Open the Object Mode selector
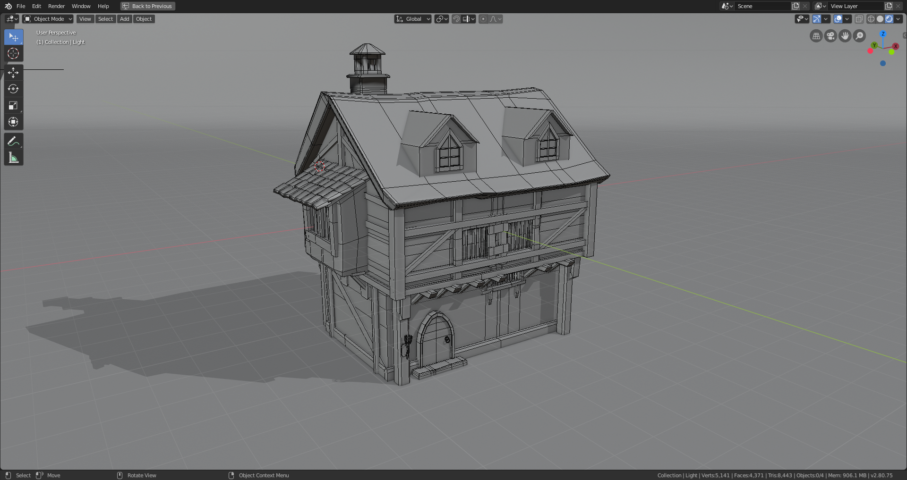The height and width of the screenshot is (480, 907). [x=47, y=19]
